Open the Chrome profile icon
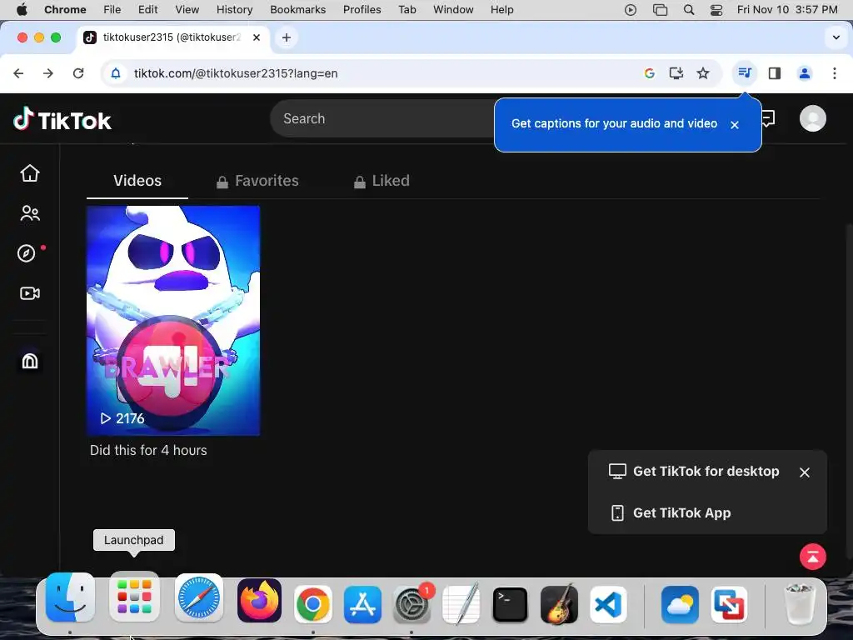The width and height of the screenshot is (853, 640). coord(805,73)
